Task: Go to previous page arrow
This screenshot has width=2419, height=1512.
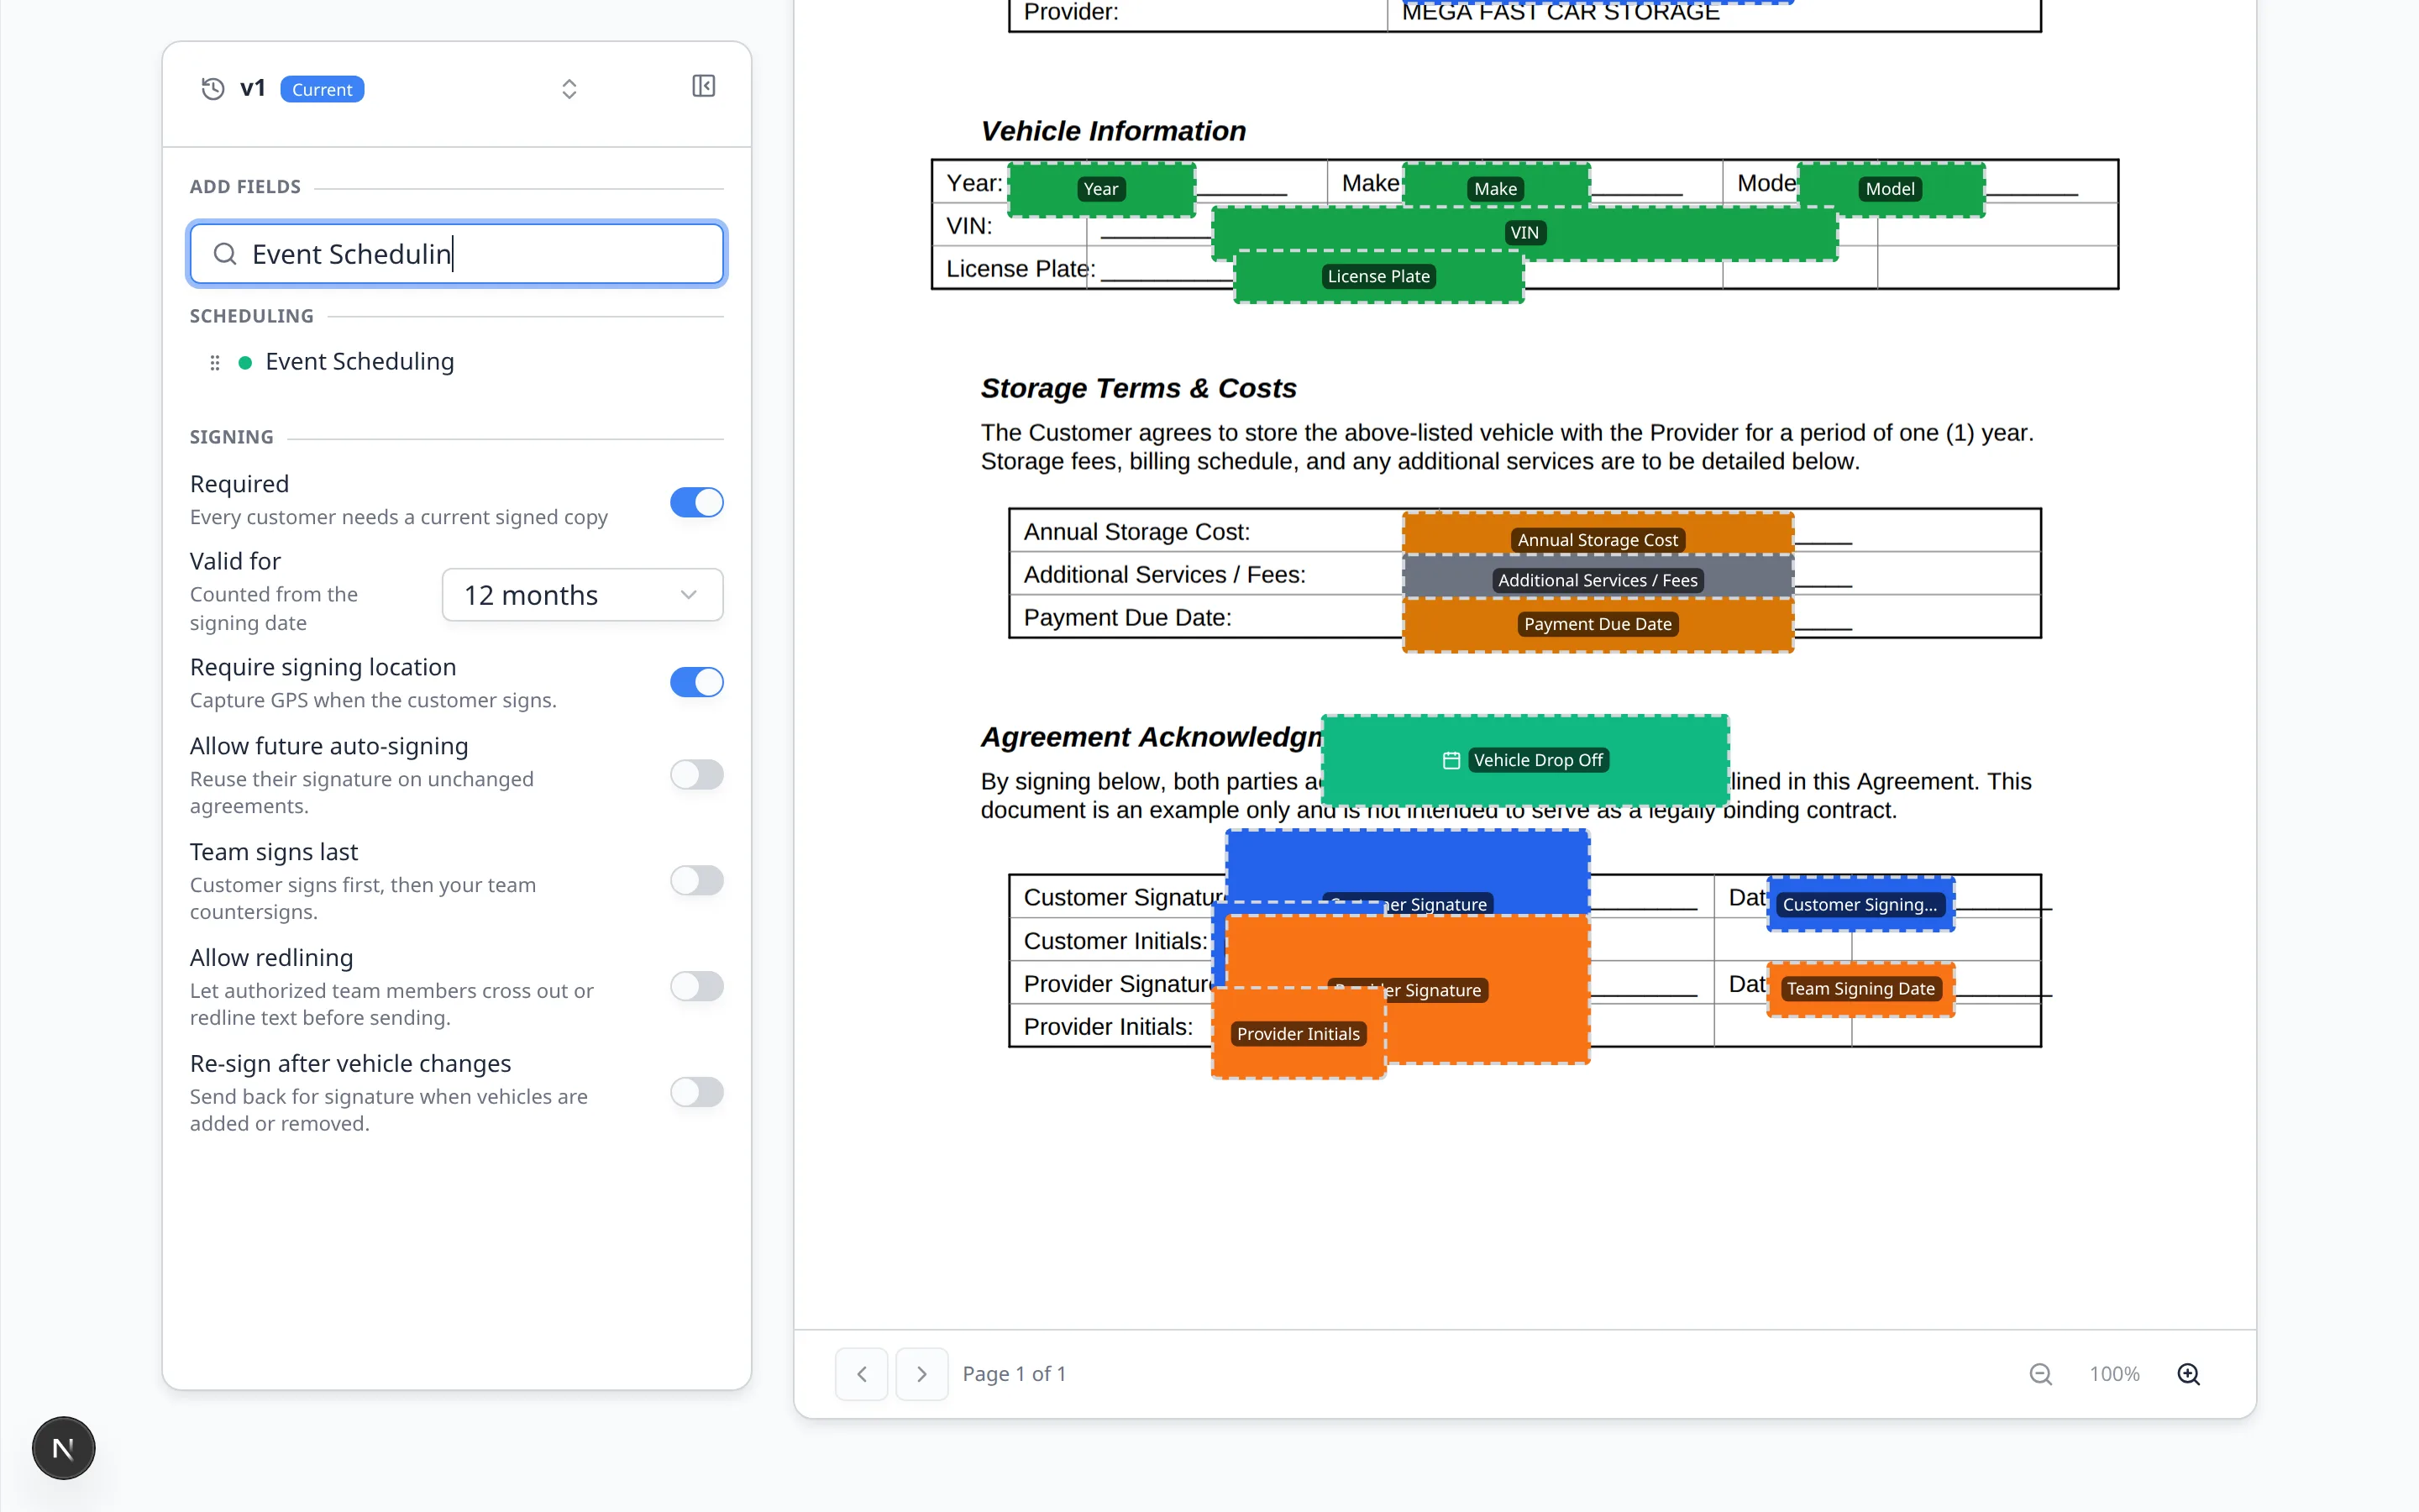Action: (x=862, y=1374)
